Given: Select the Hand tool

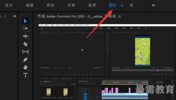Looking at the screenshot, I should tap(25, 67).
